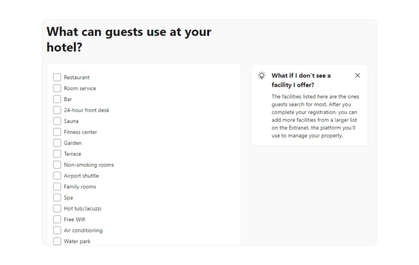This screenshot has width=419, height=265.
Task: Check the Non-smoking rooms box
Action: 57,165
